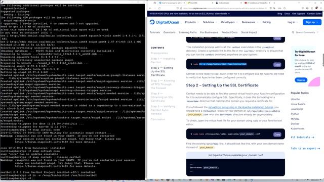Click the site lock icon in the address bar

point(181,8)
